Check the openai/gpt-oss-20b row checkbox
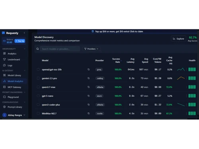Viewport: 199px width, 149px height. [x=38, y=70]
